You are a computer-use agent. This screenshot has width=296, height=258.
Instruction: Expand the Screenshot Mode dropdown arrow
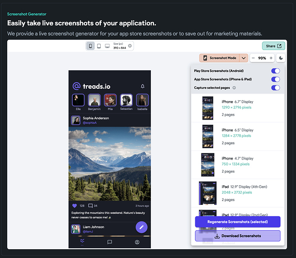click(x=243, y=58)
